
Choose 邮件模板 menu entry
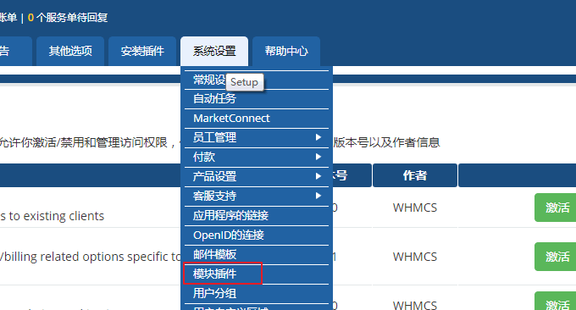tap(257, 255)
